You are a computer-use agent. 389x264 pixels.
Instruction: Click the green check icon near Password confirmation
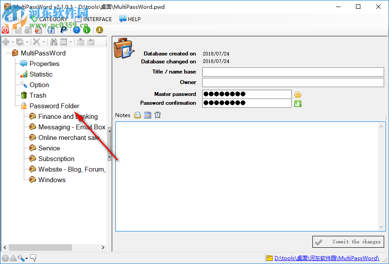[x=298, y=103]
